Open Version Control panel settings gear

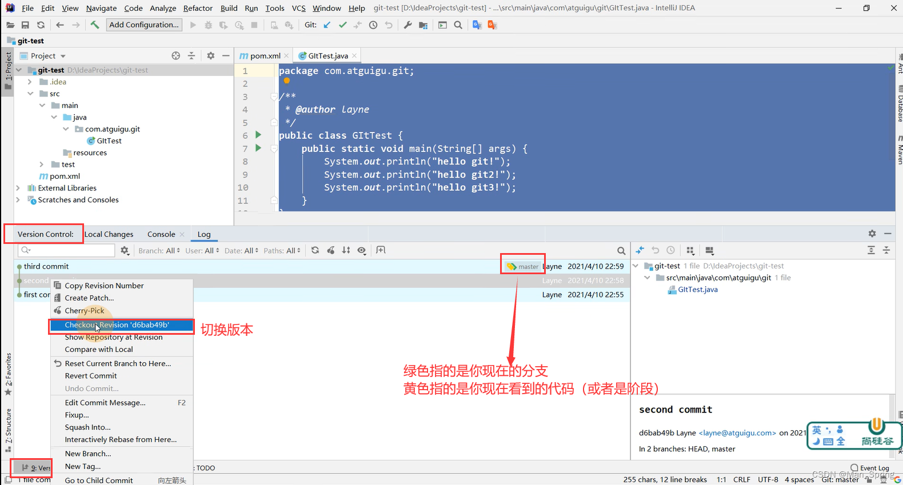(872, 234)
